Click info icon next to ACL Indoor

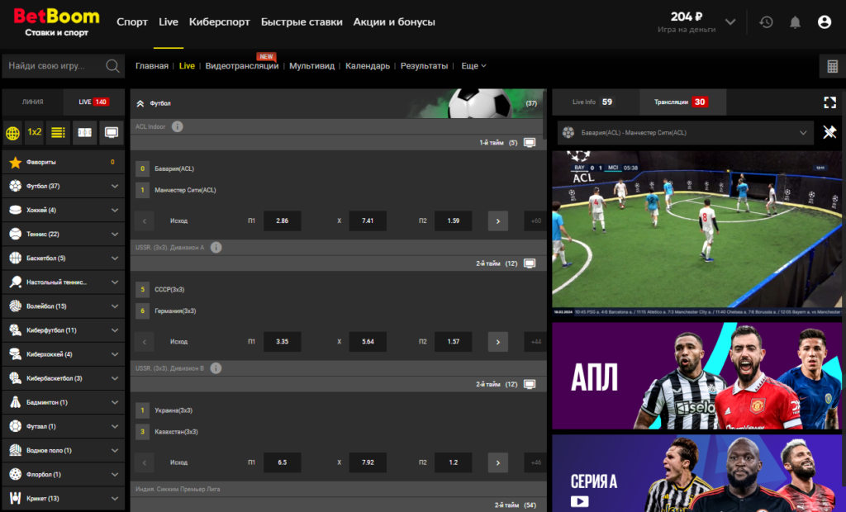coord(177,126)
